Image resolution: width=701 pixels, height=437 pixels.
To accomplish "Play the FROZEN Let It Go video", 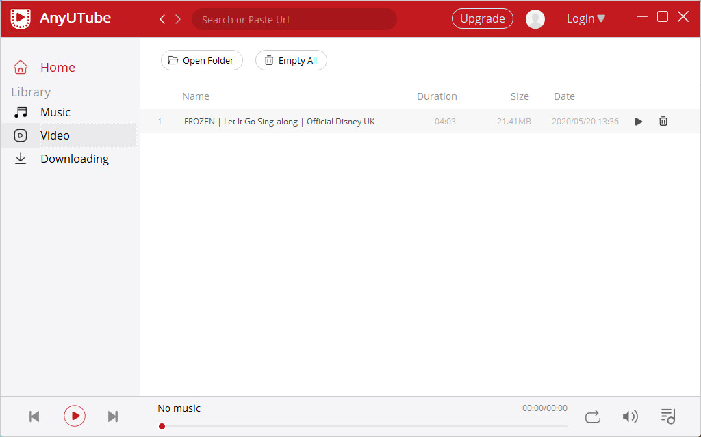I will tap(639, 122).
